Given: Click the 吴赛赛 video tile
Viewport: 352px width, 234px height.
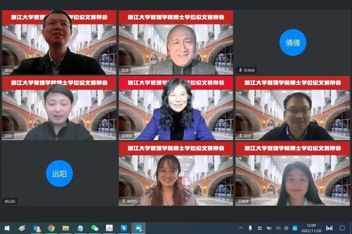Looking at the screenshot, I should pos(293,174).
